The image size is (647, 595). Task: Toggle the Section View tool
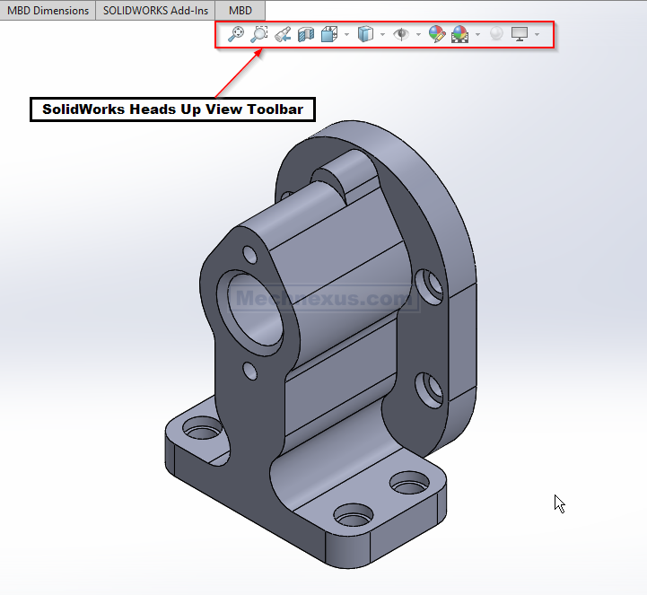click(306, 34)
